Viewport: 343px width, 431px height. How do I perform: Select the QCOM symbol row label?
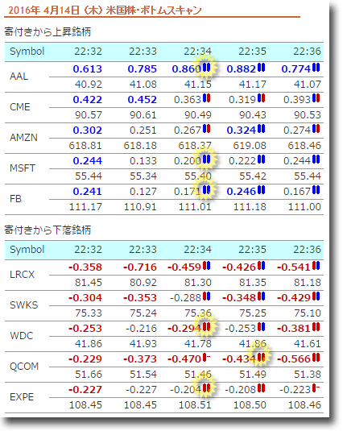(24, 366)
